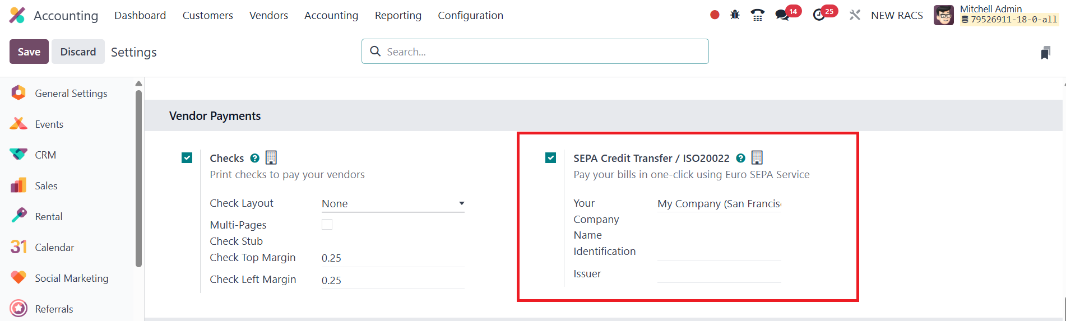Open the VoIP phone icon
This screenshot has width=1066, height=321.
pyautogui.click(x=757, y=15)
